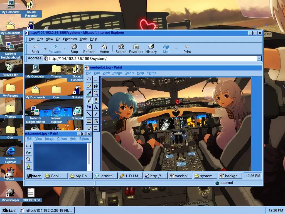Expand the Back button history dropdown arrow
Image resolution: width=285 pixels, height=214 pixels.
coord(45,49)
